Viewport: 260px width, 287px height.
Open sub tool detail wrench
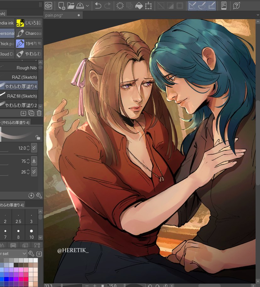click(39, 195)
